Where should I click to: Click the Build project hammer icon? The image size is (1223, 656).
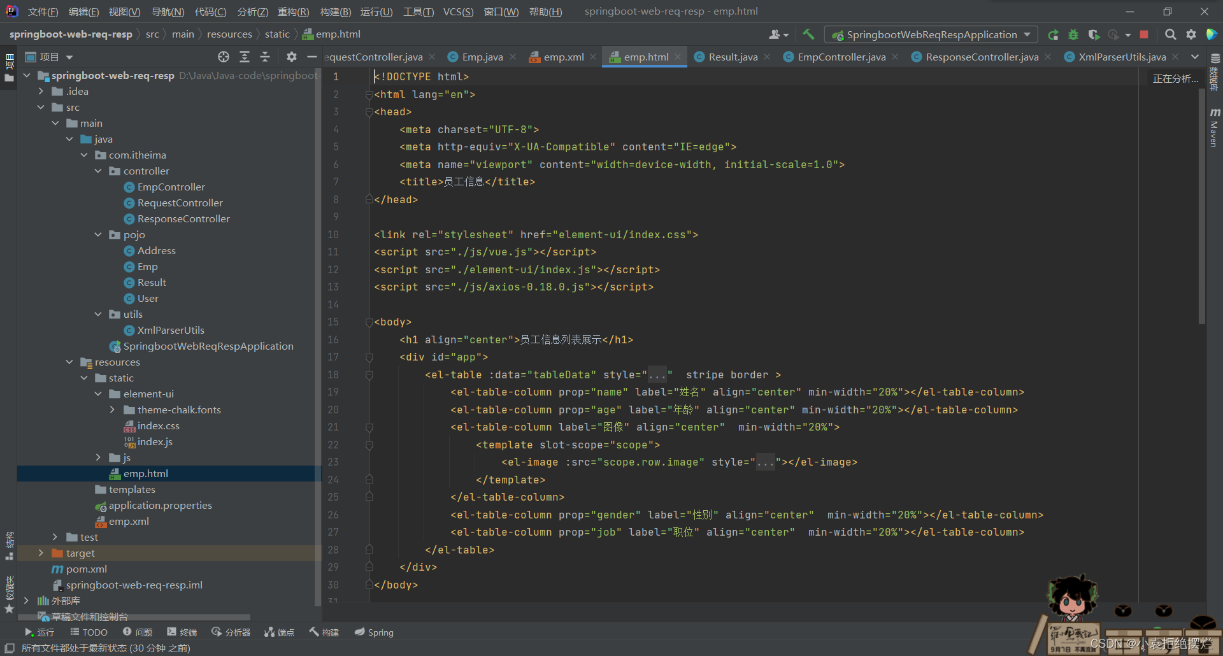click(808, 34)
